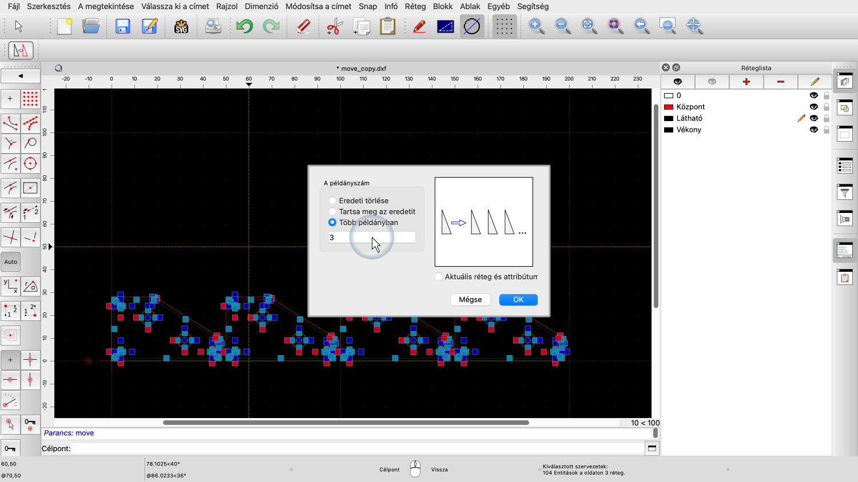Enable 'Aktuális réteg és attribútum' checkbox
This screenshot has width=858, height=482.
click(439, 276)
